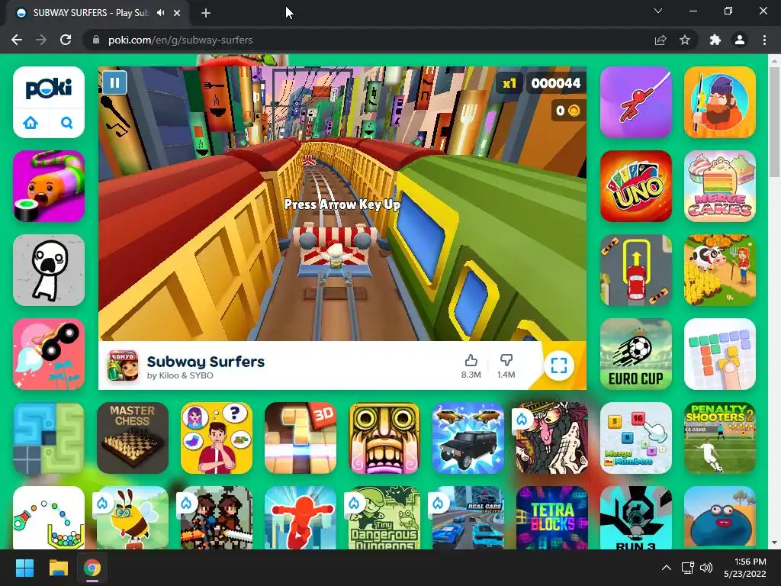The width and height of the screenshot is (781, 586).
Task: Open Chrome extensions puzzle icon
Action: point(715,40)
